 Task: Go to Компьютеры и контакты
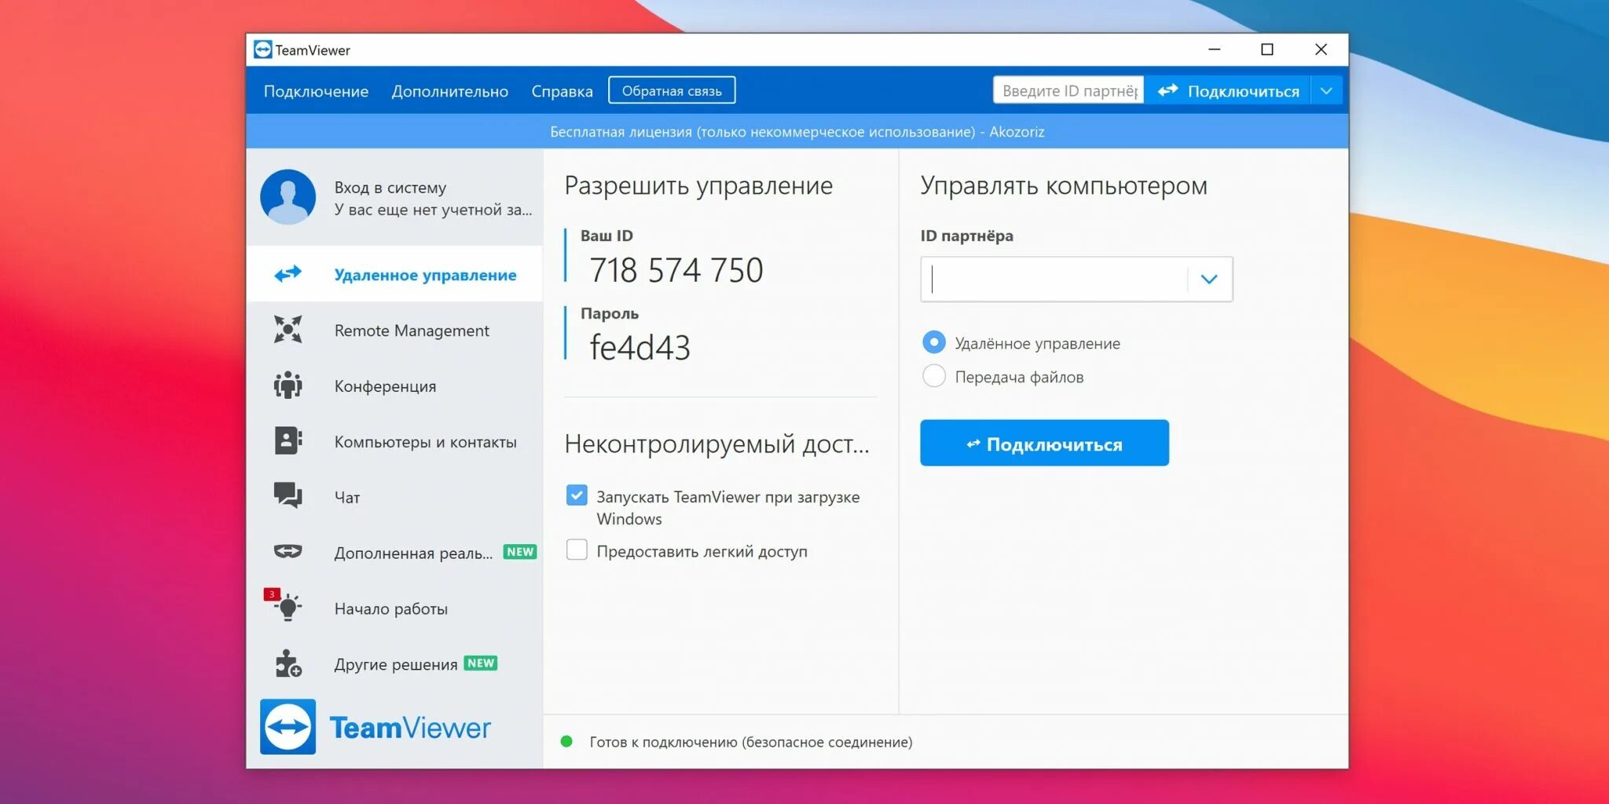pyautogui.click(x=394, y=441)
